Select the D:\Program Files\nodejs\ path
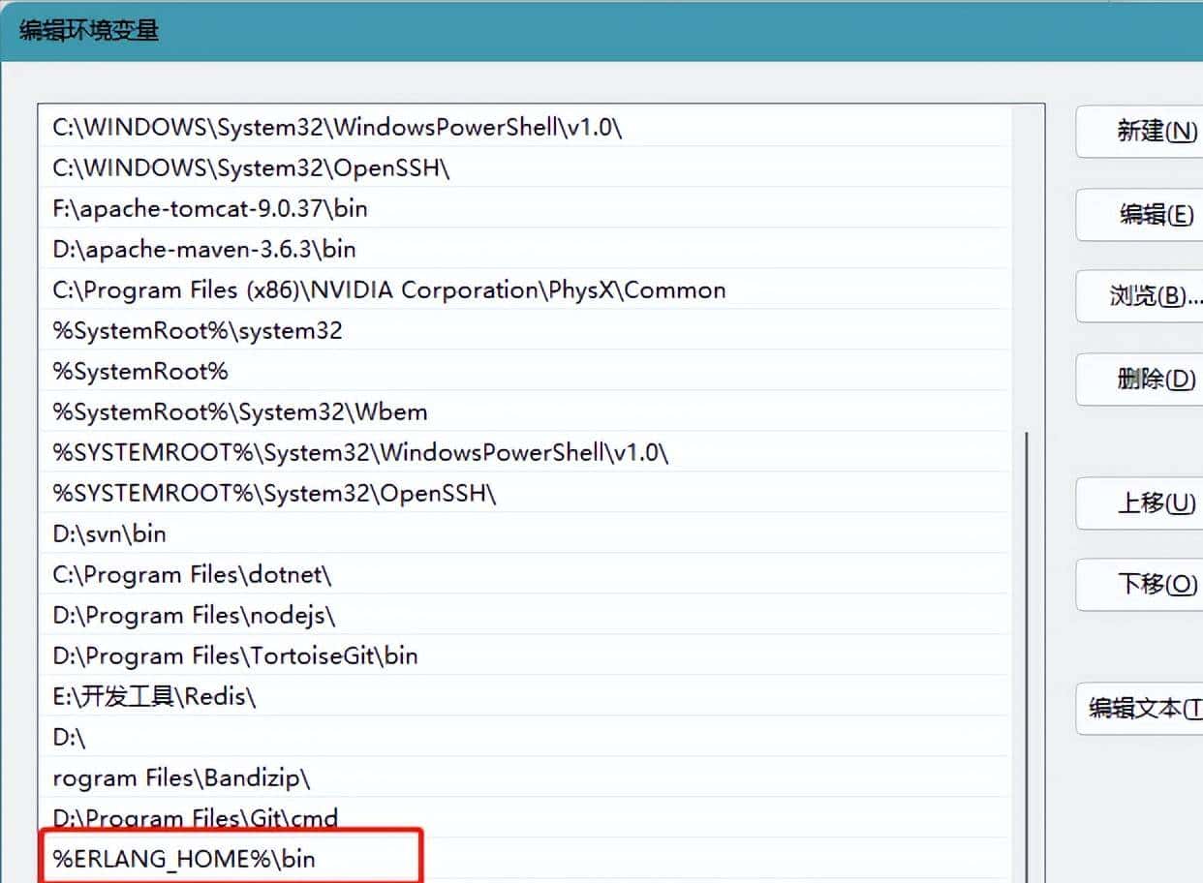This screenshot has width=1203, height=883. (x=194, y=616)
